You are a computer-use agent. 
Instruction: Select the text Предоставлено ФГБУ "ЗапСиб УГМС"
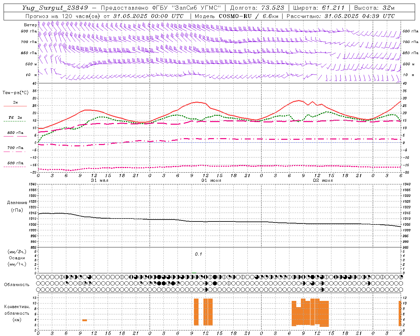[x=161, y=8]
